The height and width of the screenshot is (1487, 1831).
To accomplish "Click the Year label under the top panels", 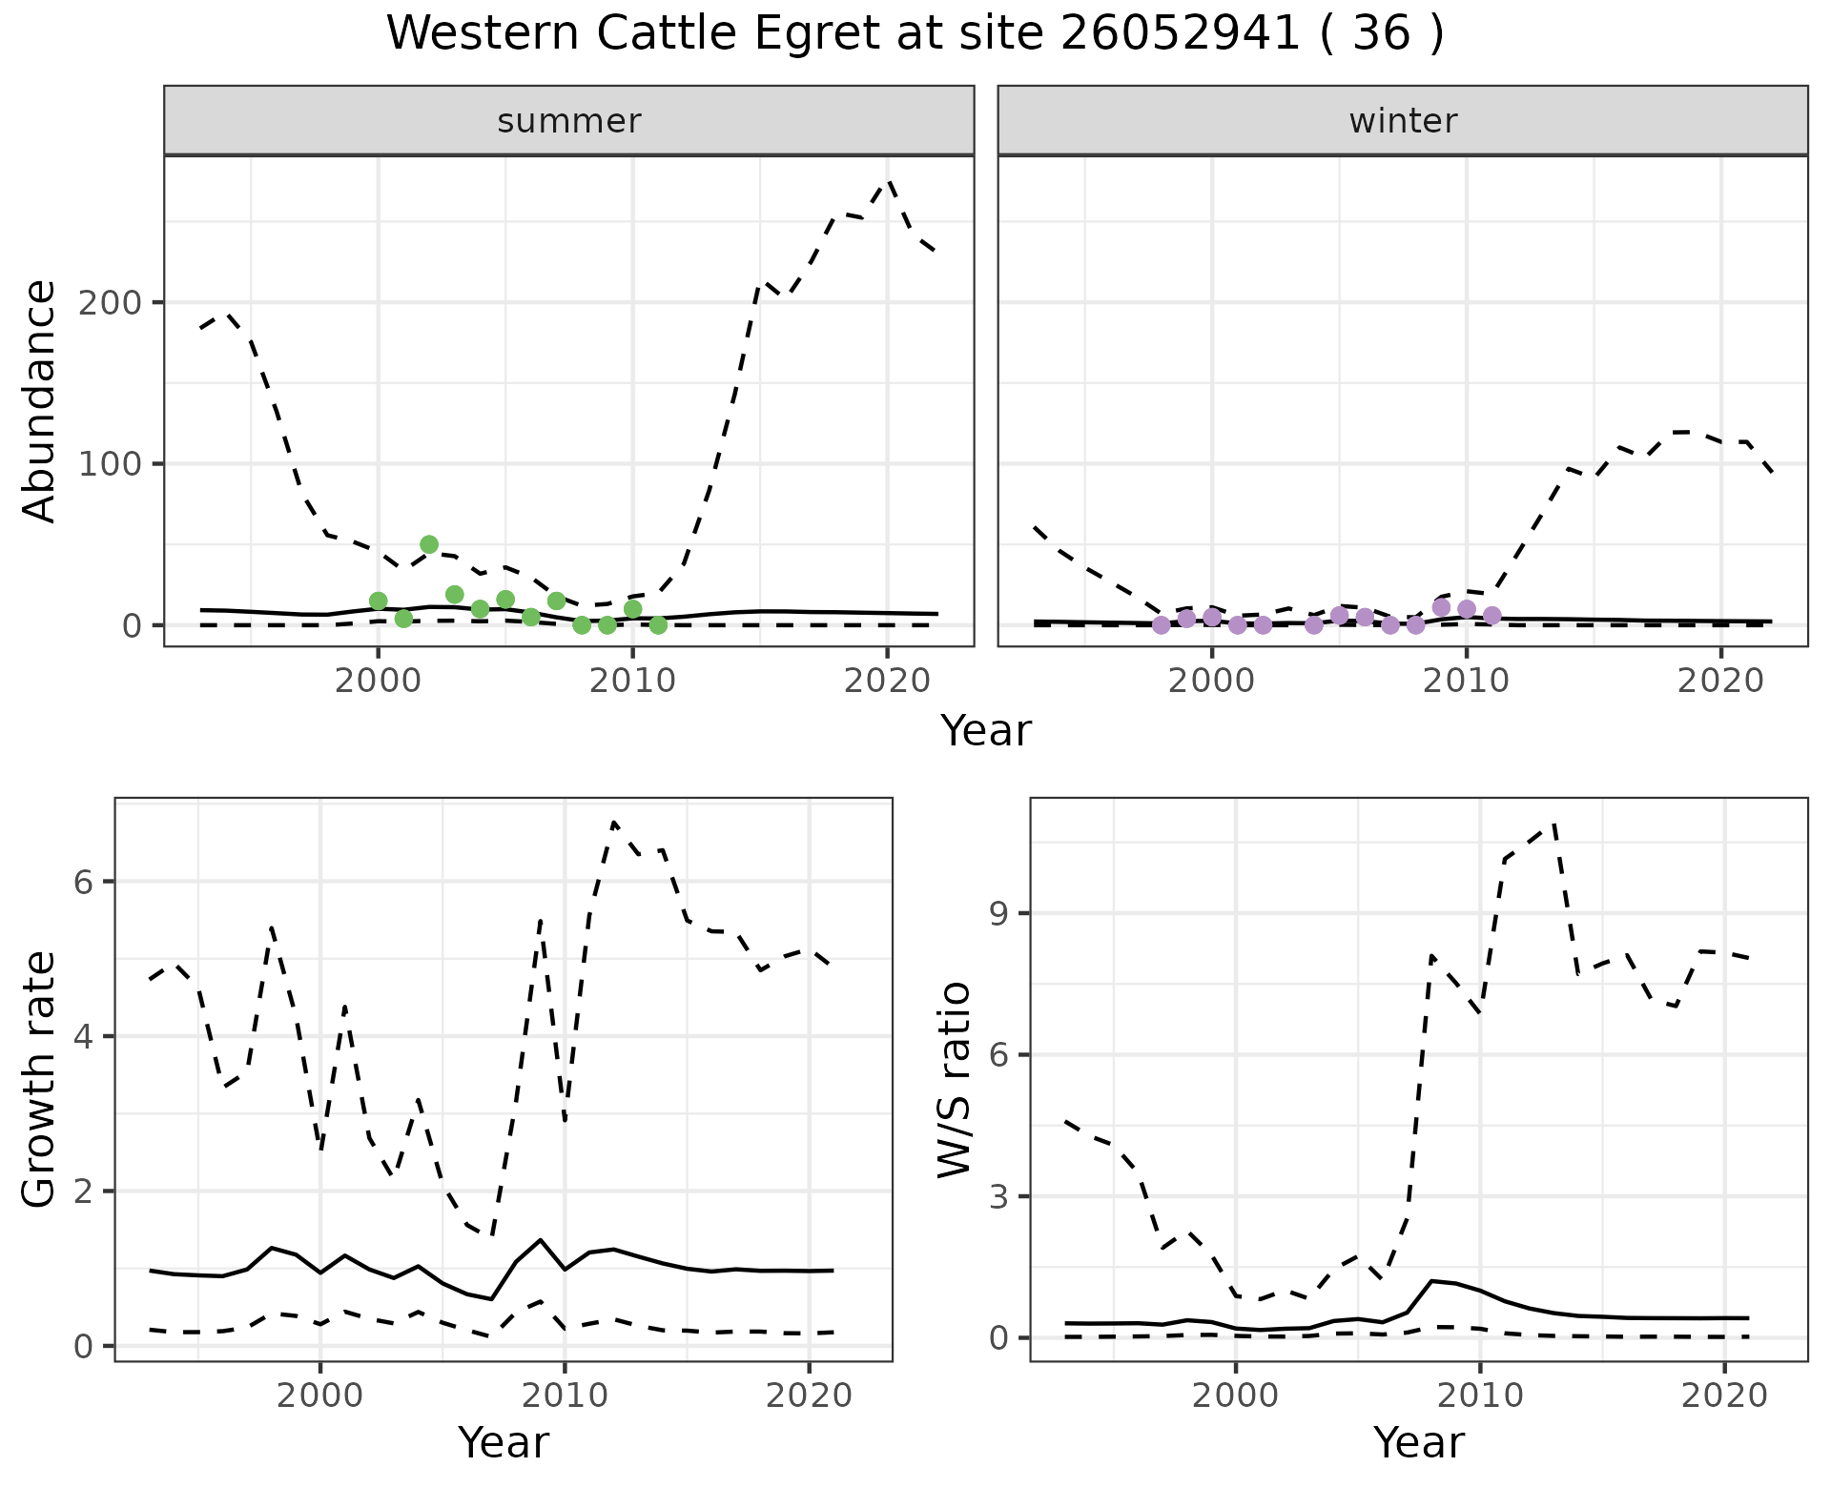I will click(x=986, y=731).
